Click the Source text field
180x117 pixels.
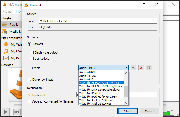[x=98, y=21]
